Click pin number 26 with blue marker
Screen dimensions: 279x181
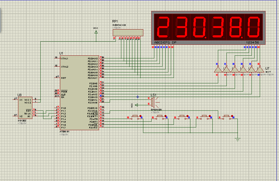click(103, 96)
